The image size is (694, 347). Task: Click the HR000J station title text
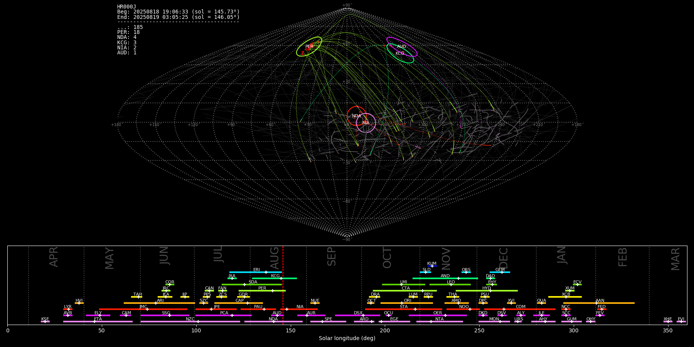pyautogui.click(x=126, y=7)
